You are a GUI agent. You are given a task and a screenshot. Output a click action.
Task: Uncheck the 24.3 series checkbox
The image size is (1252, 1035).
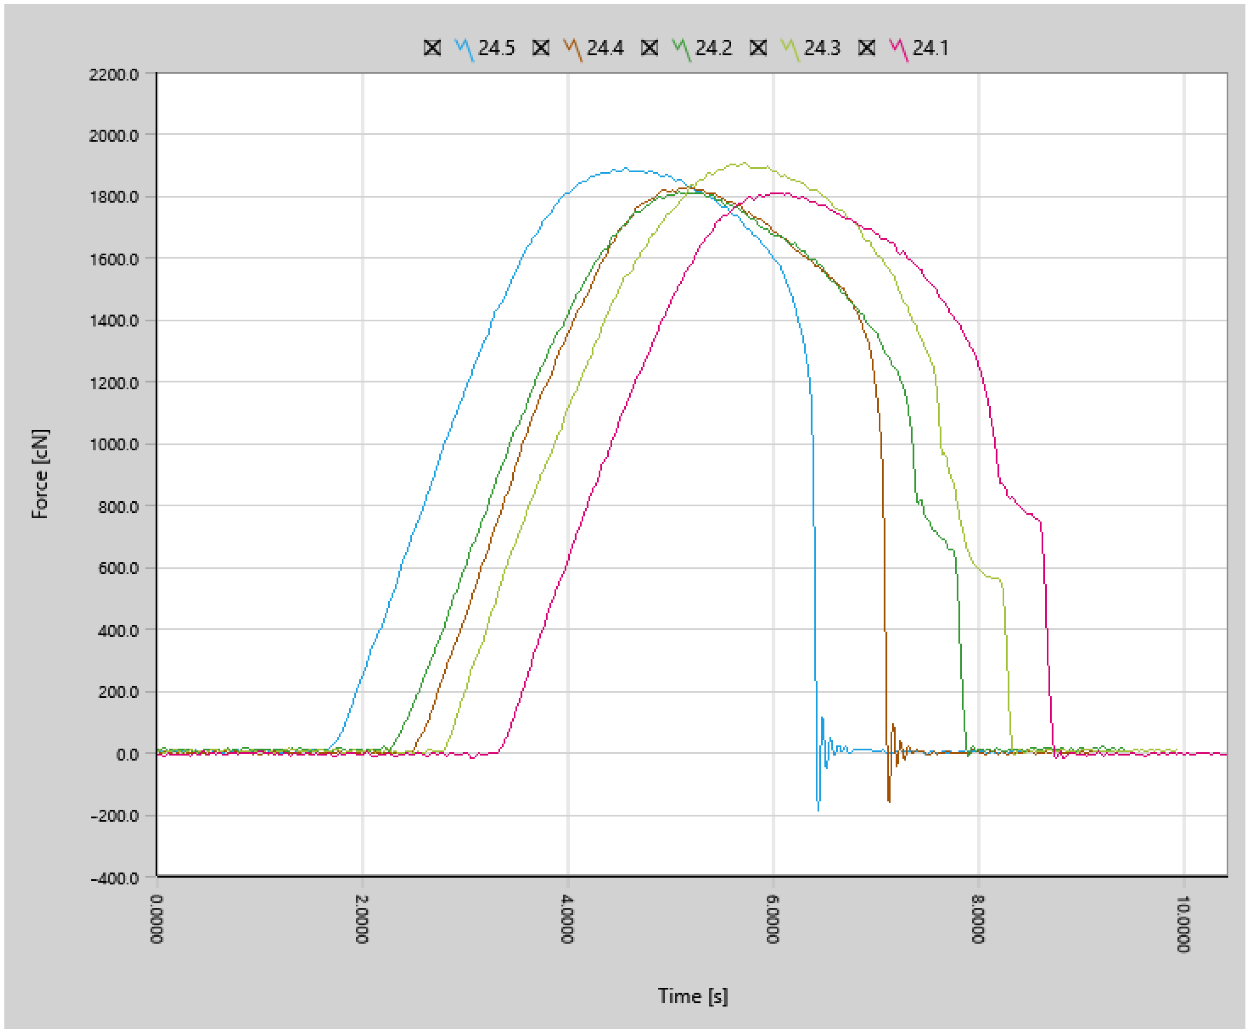click(x=758, y=48)
